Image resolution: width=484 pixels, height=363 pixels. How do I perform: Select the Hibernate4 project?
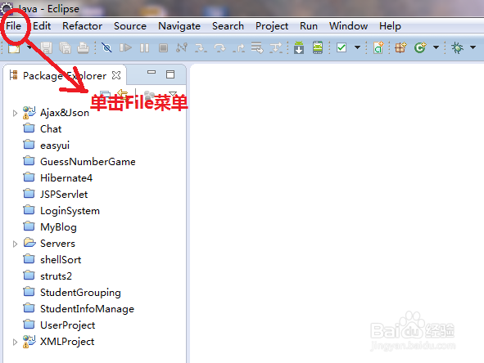[x=66, y=177]
